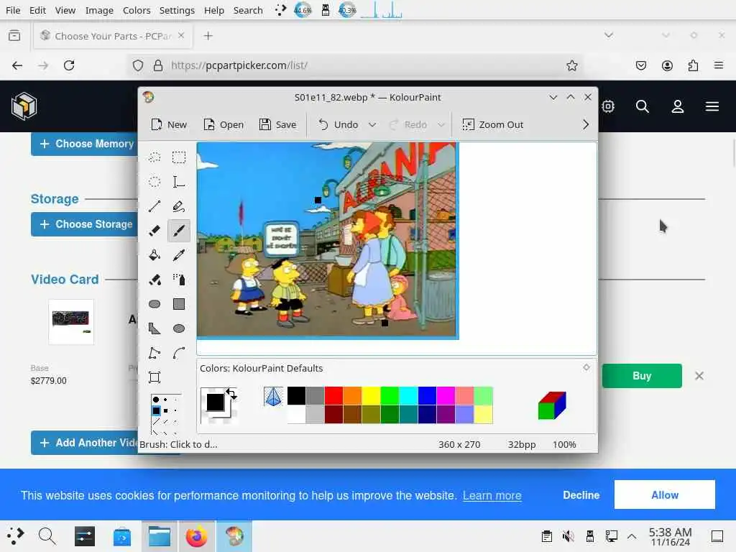Select the Eraser tool
736x552 pixels.
pos(155,231)
